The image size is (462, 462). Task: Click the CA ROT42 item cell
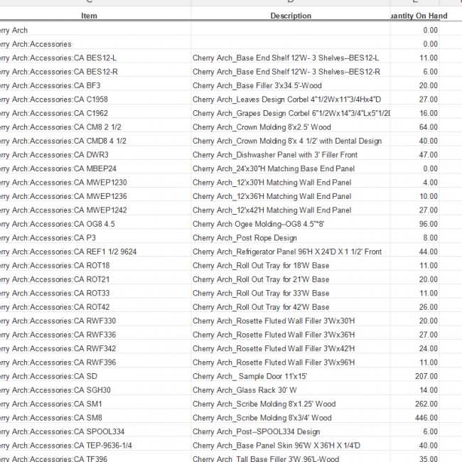click(x=95, y=307)
